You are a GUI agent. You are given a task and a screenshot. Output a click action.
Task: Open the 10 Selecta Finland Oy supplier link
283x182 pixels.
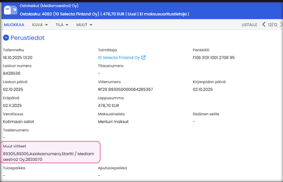coord(119,58)
